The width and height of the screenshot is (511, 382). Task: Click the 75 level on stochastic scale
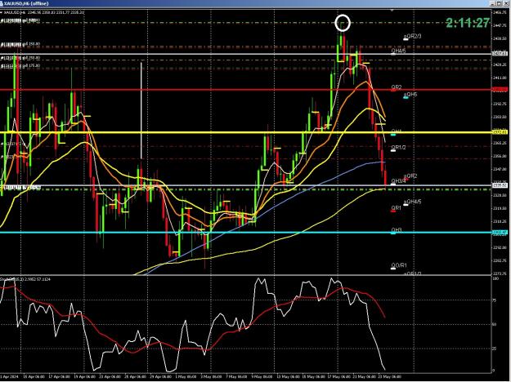(x=495, y=300)
